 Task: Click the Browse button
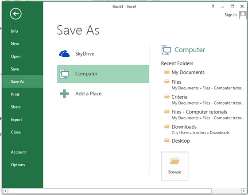[x=174, y=166]
